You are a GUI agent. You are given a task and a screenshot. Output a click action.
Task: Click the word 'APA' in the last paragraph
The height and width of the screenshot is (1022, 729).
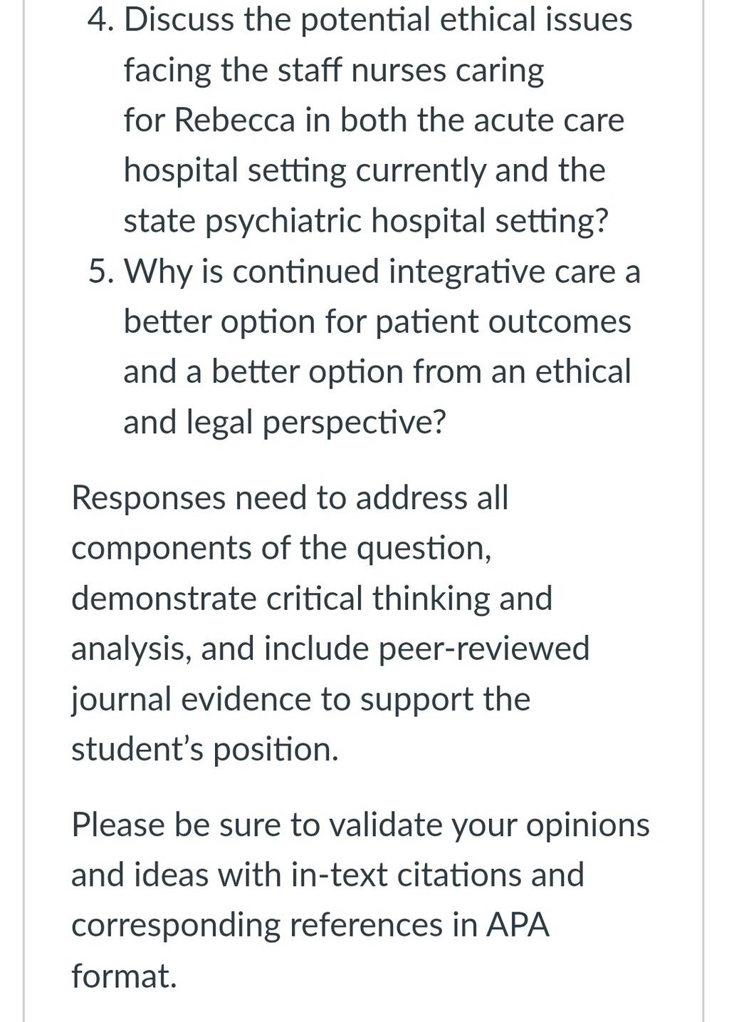point(518,926)
